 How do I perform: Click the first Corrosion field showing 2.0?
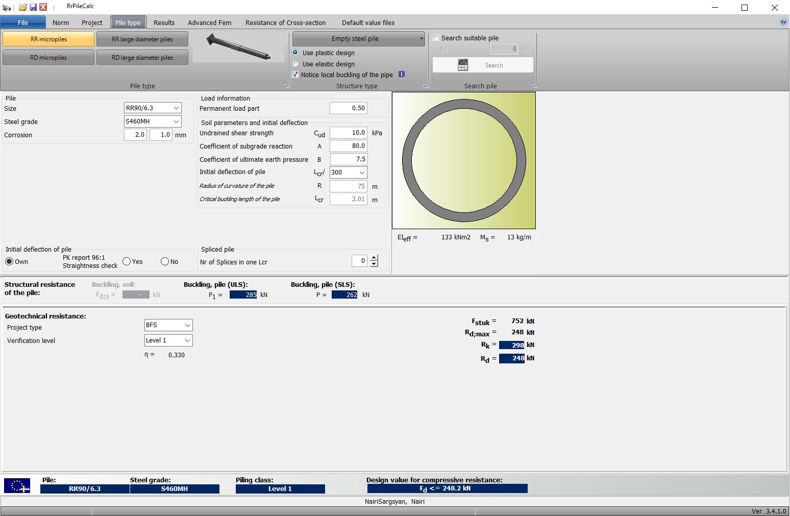pos(135,135)
